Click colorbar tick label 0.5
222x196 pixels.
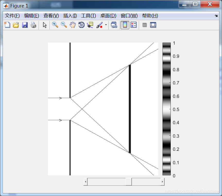coord(176,109)
